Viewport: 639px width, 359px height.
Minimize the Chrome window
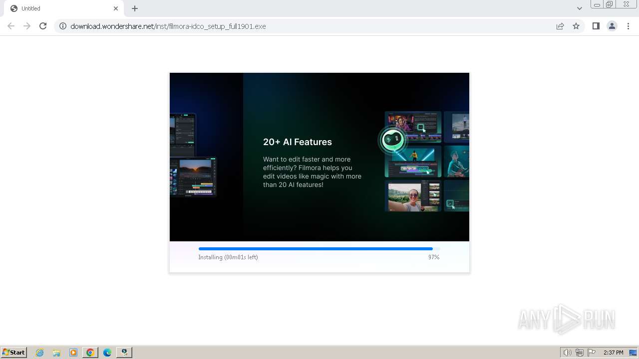pyautogui.click(x=597, y=4)
